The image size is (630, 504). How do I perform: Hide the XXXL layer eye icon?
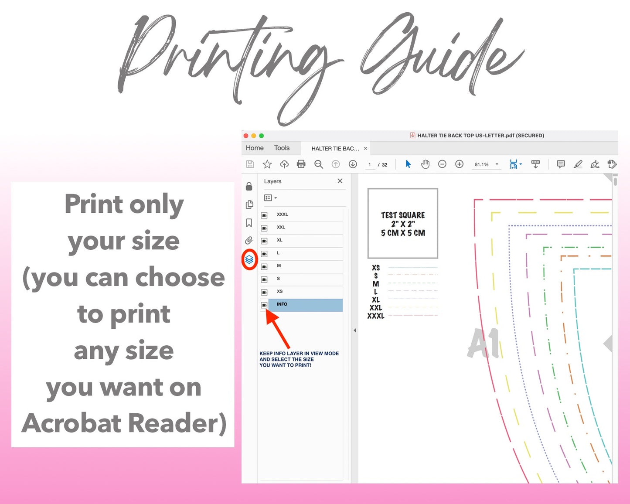point(264,215)
